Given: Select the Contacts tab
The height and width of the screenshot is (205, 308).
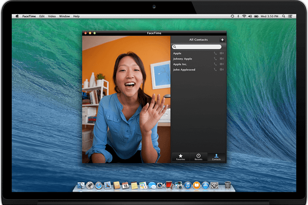Looking at the screenshot, I should pos(216,157).
